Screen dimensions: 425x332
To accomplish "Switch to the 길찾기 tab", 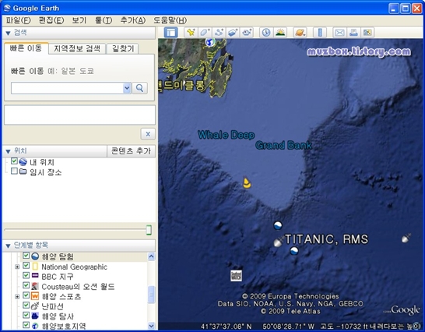I will tap(123, 48).
